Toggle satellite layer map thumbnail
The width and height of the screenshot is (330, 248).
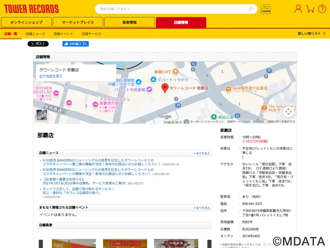point(42,115)
